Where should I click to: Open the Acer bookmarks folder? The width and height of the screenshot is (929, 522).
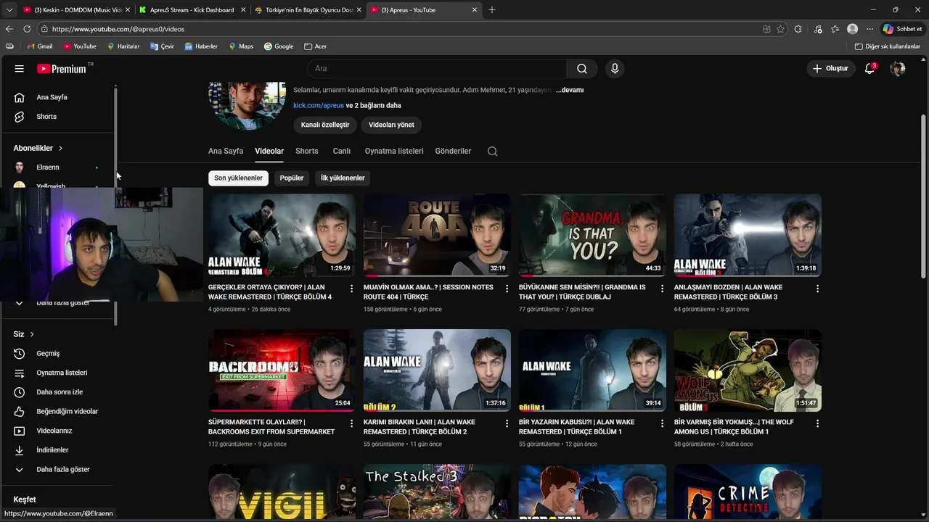point(315,46)
